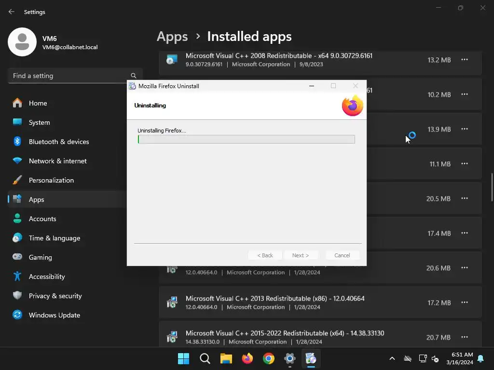Viewport: 494px width, 370px height.
Task: Click Visual C++ 2015-2022 Redistributable (x64) entry name
Action: click(285, 333)
